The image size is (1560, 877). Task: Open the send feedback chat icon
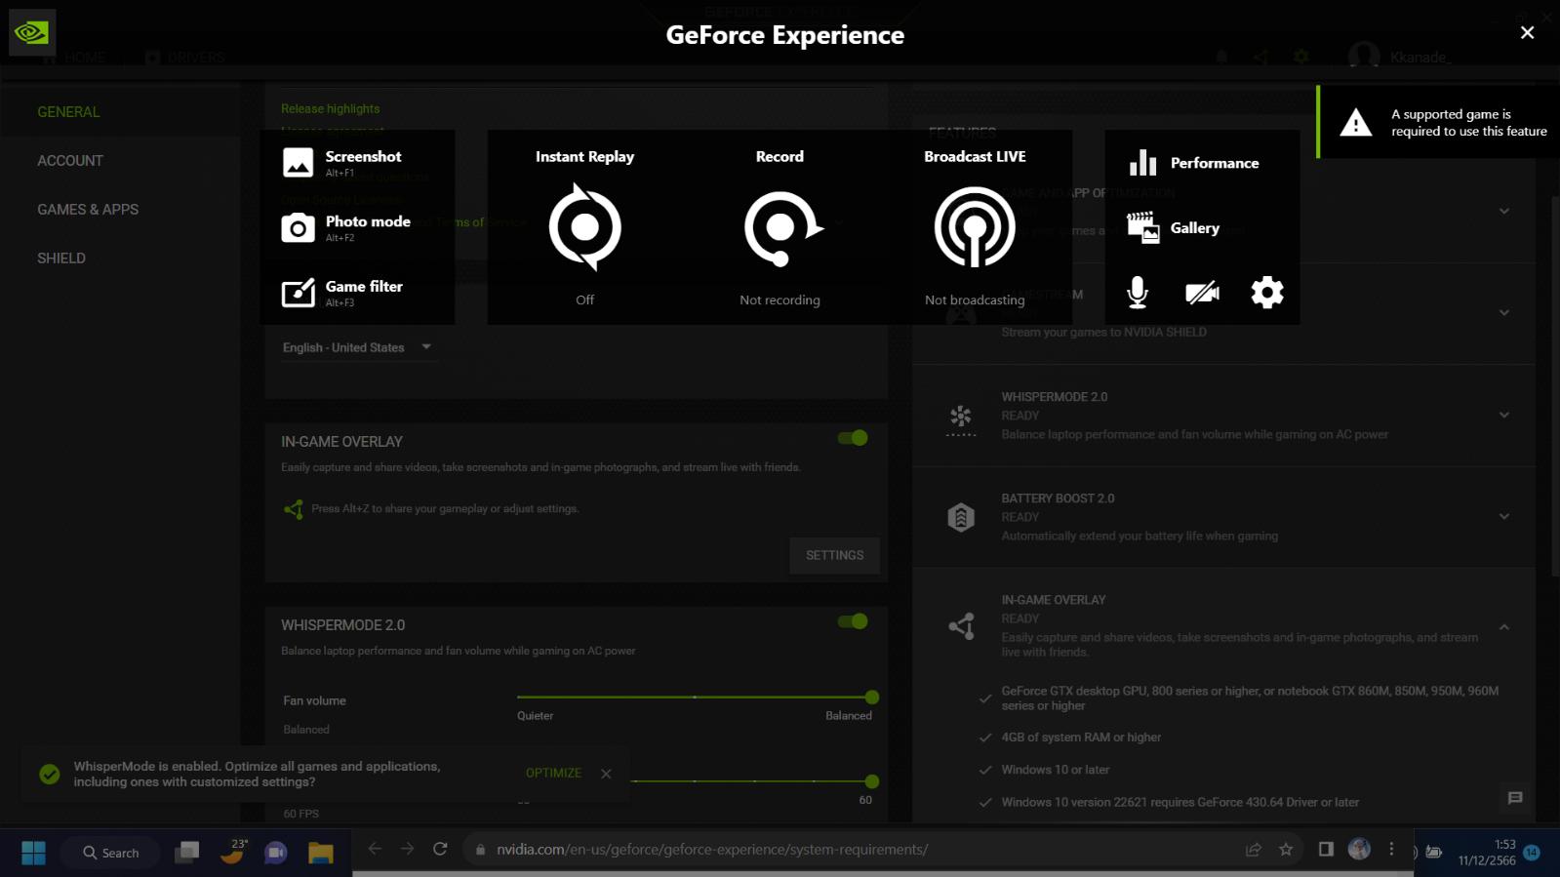(x=1515, y=798)
